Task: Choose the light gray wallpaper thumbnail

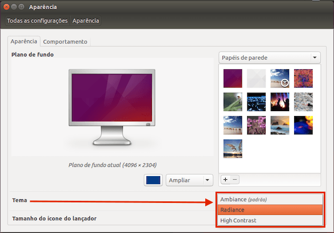Action: click(256, 78)
